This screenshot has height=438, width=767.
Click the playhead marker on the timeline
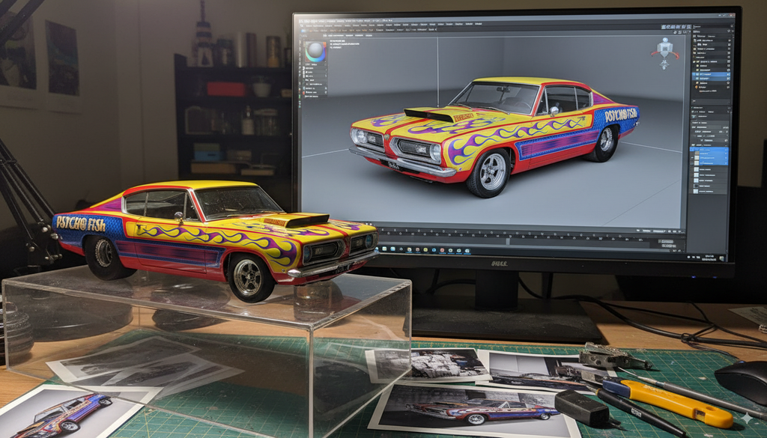pyautogui.click(x=508, y=241)
